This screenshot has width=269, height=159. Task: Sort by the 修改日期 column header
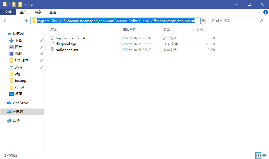129,30
